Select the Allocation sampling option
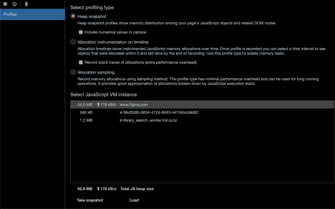The height and width of the screenshot is (209, 335). (73, 72)
